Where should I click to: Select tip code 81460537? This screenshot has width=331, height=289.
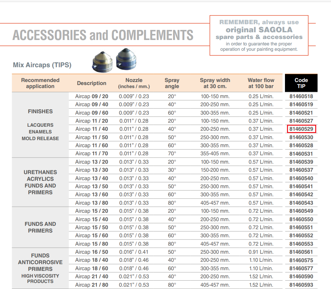301,170
